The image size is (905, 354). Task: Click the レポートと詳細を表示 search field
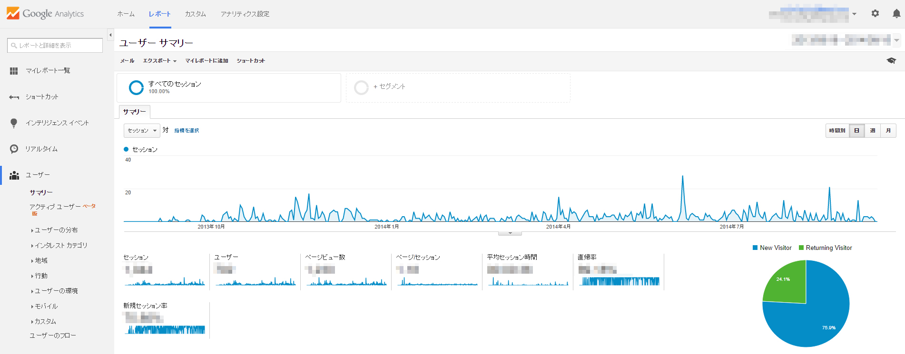pos(55,46)
